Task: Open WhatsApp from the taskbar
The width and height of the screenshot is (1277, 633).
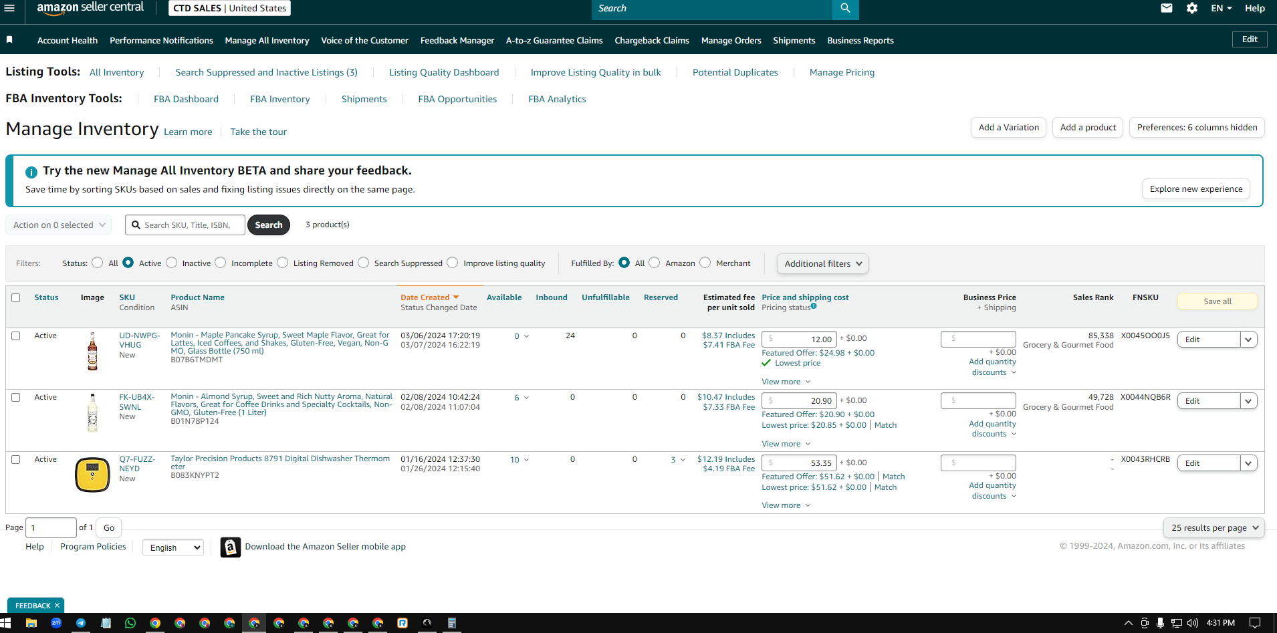Action: (x=130, y=623)
